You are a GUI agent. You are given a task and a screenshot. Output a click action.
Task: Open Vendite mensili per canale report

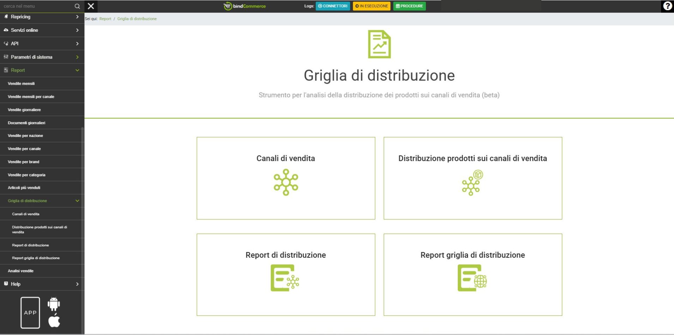(x=31, y=97)
